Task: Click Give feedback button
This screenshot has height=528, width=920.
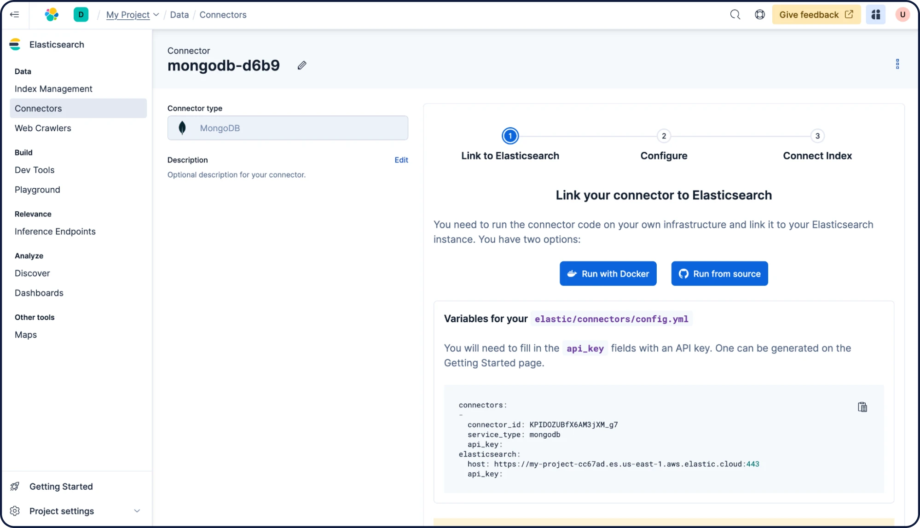Action: tap(816, 15)
